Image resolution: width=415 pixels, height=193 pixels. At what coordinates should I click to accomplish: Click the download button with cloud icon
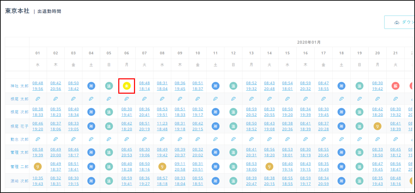[400, 22]
